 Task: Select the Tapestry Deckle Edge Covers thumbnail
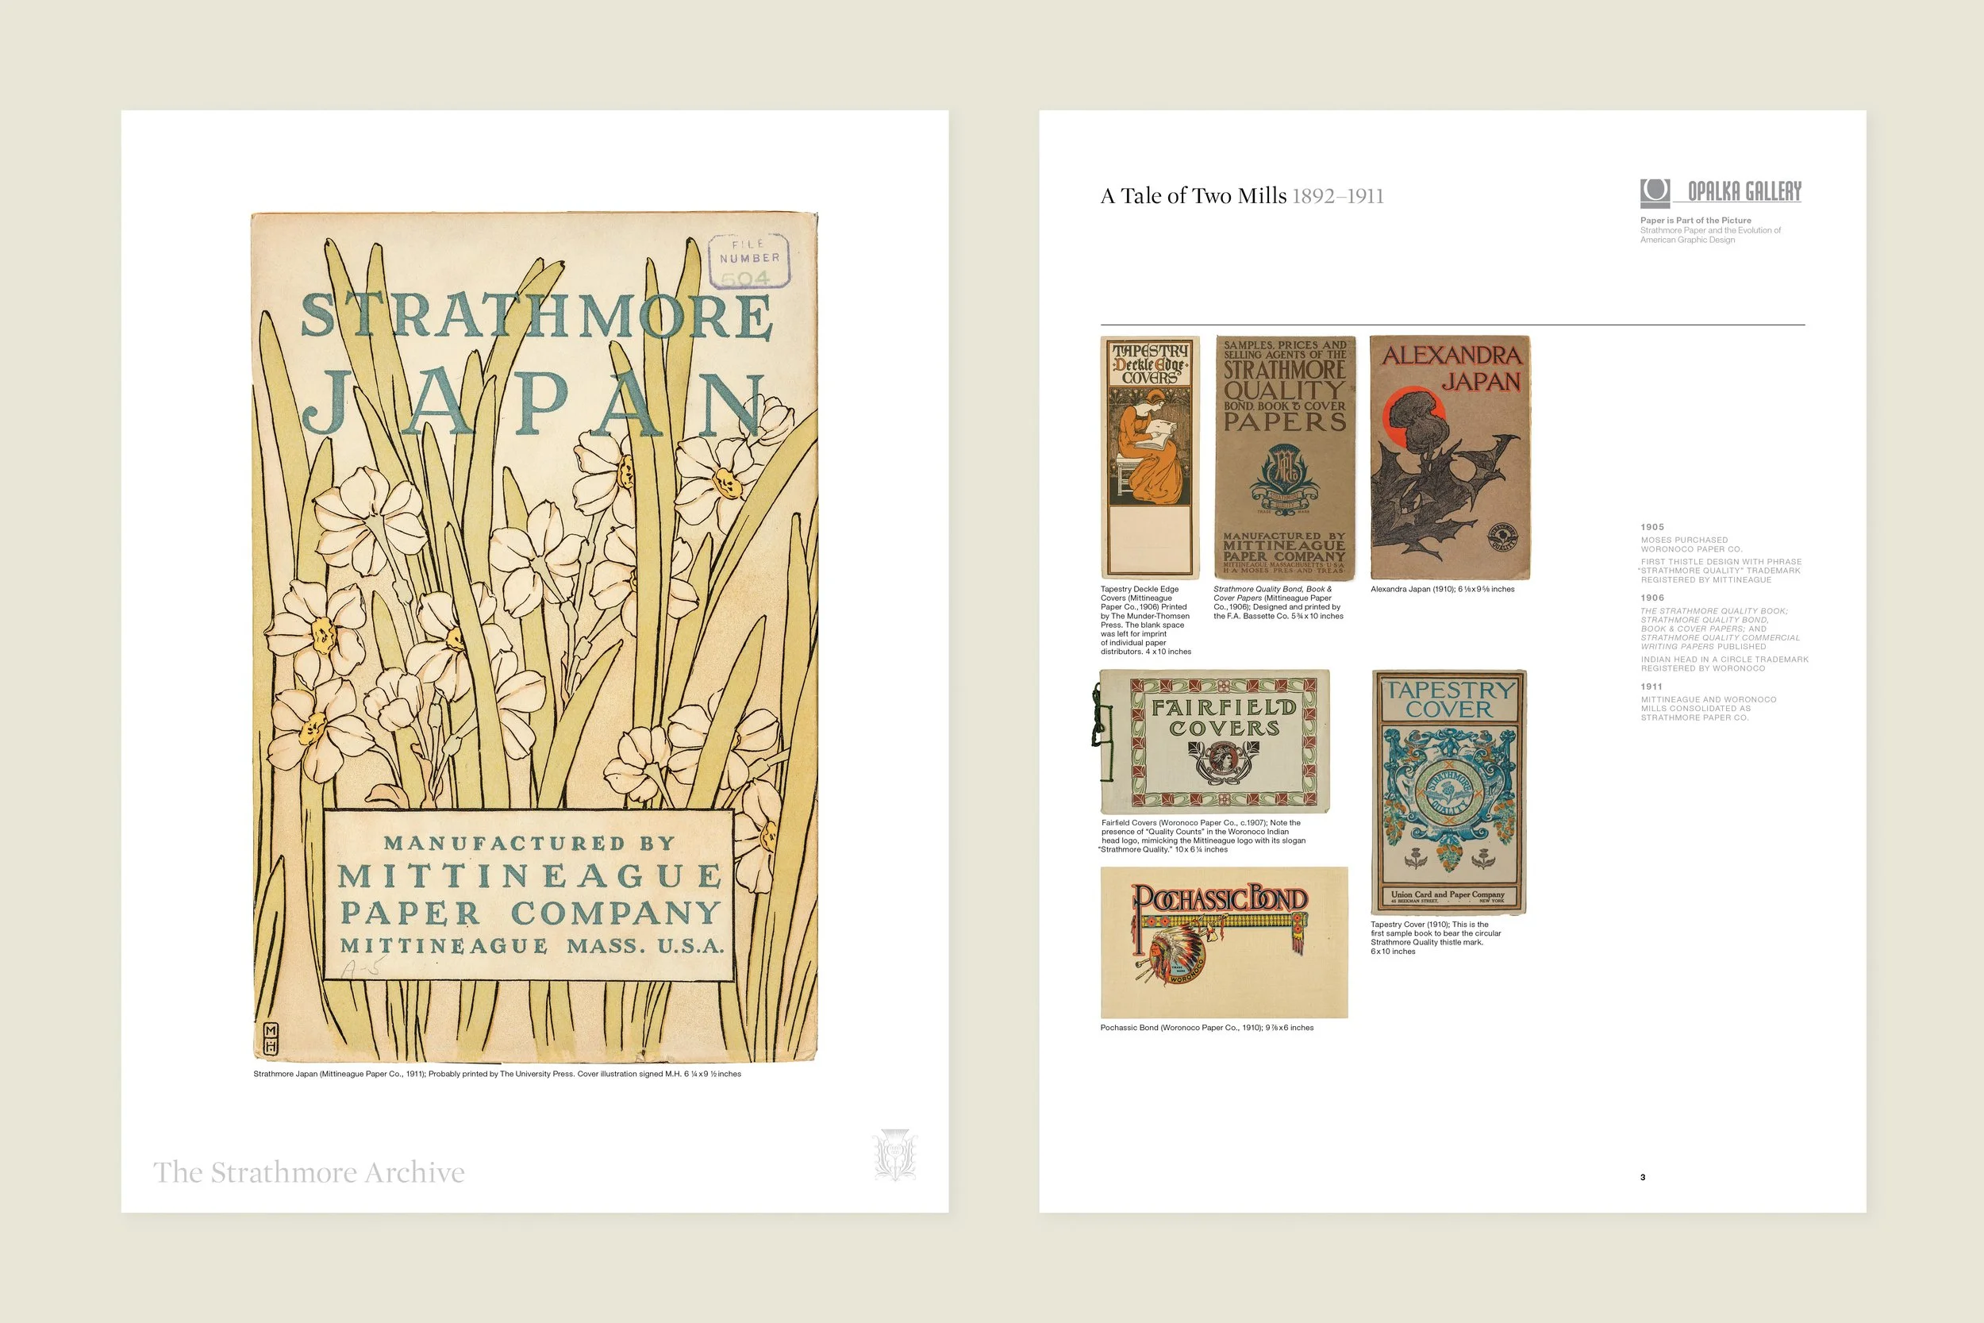1150,457
